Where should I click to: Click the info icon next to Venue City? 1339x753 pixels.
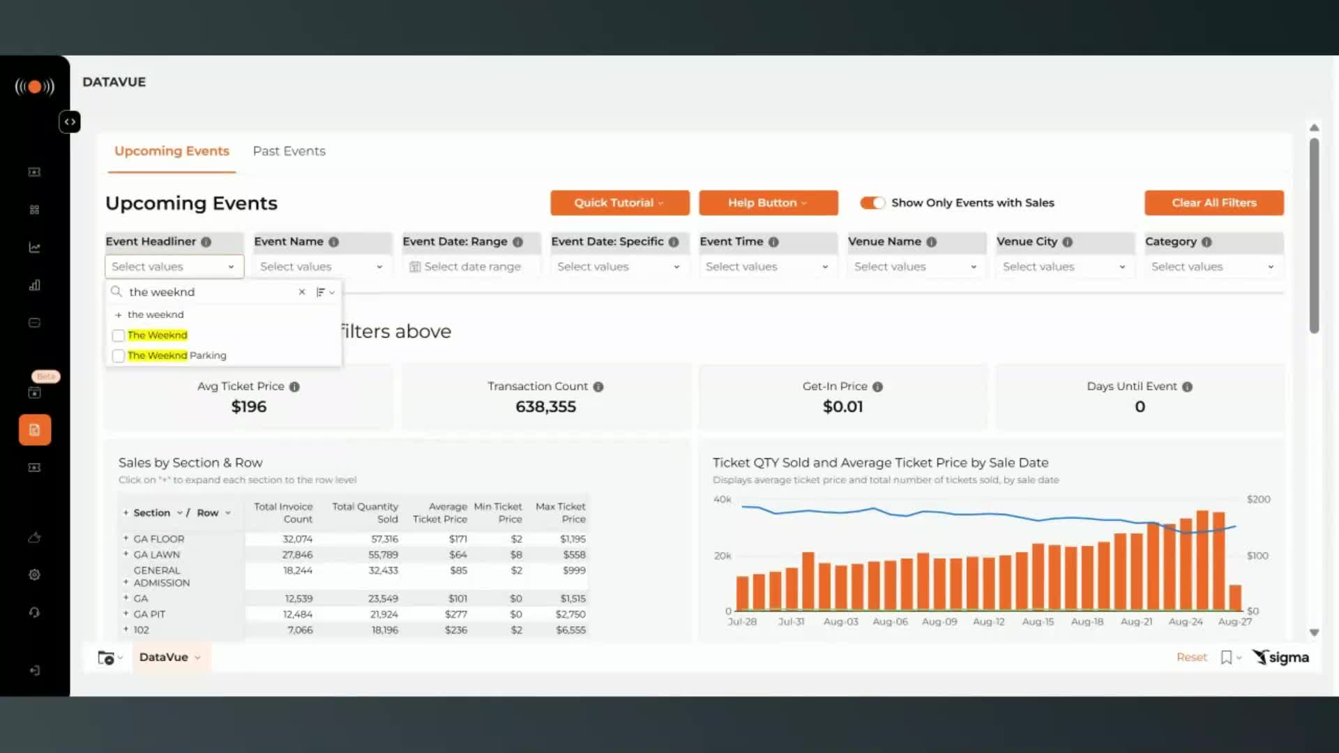pos(1067,242)
